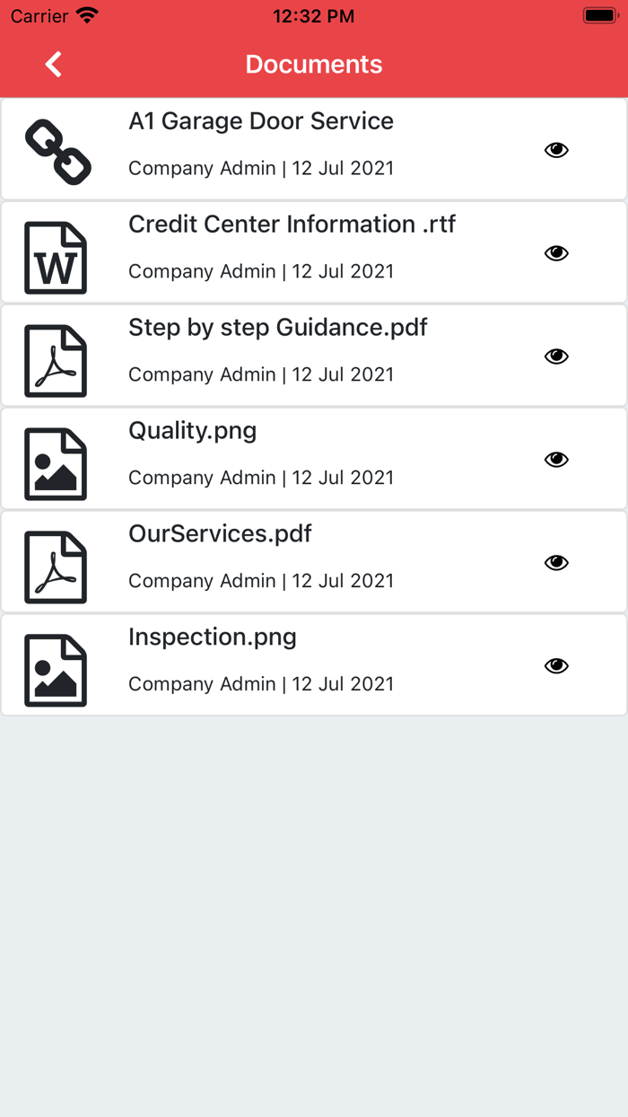View A1 Garage Door Service with eye icon
628x1117 pixels.
tap(556, 150)
